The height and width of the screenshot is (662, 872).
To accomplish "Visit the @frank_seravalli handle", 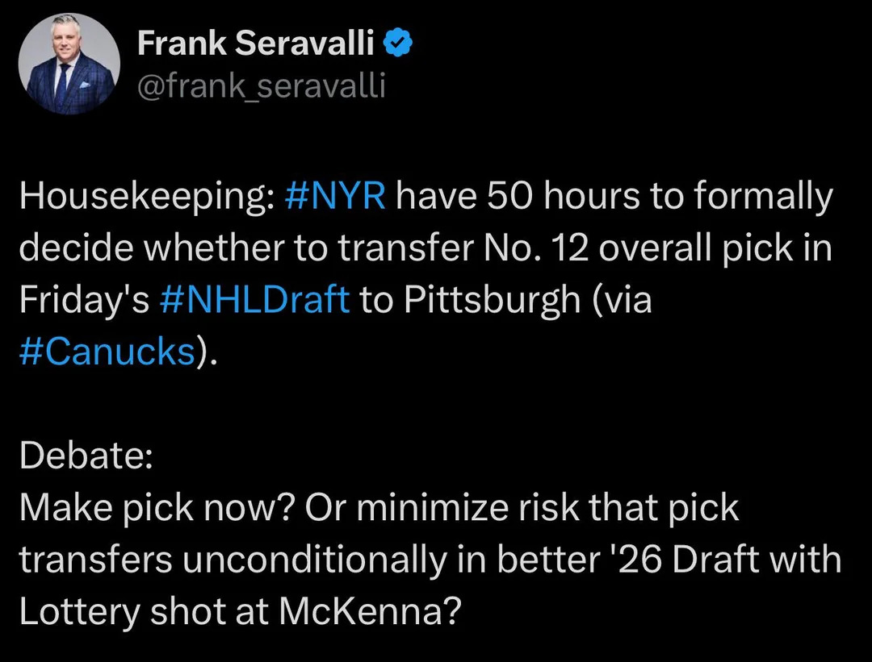I will [261, 85].
